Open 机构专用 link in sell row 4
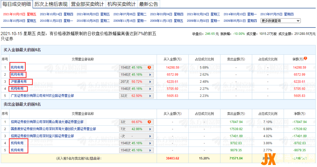The width and height of the screenshot is (317, 167). point(17,143)
